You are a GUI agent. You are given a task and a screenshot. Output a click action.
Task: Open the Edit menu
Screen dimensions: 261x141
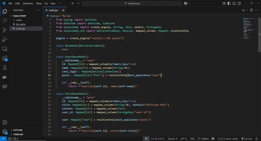tap(17, 3)
